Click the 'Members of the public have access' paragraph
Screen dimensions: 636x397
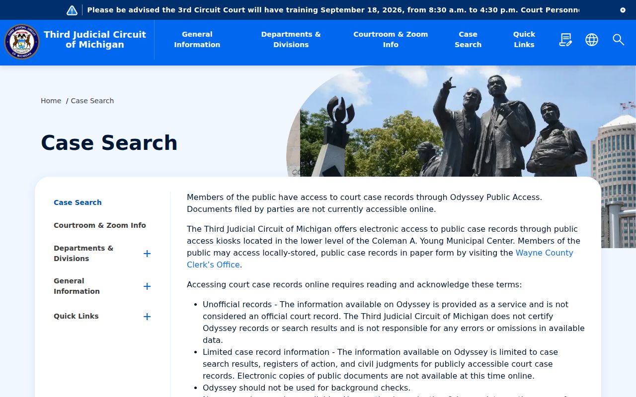364,203
